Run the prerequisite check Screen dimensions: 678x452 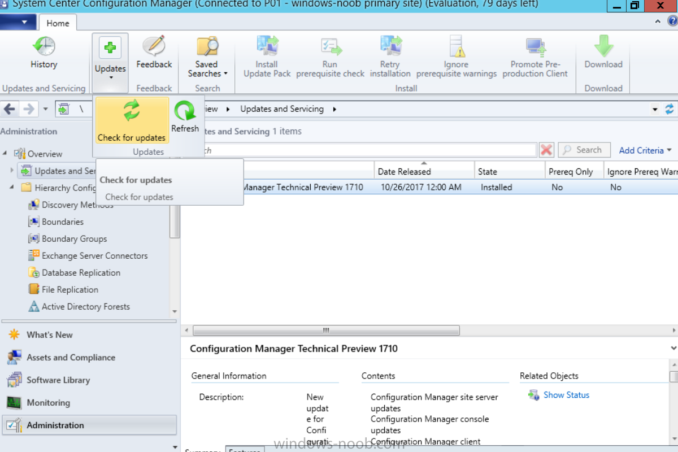click(x=330, y=57)
